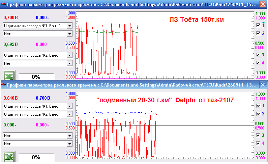The width and height of the screenshot is (268, 164).
Task: Click the 0% progress bar in the bottom window
Action: pyautogui.click(x=36, y=157)
